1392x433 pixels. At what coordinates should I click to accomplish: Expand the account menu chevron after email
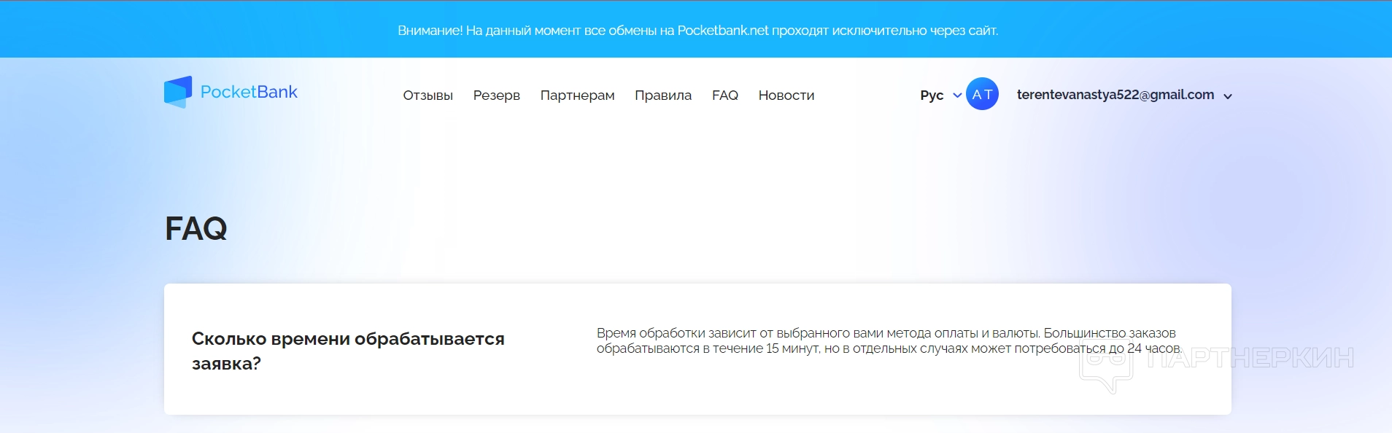(x=1228, y=96)
